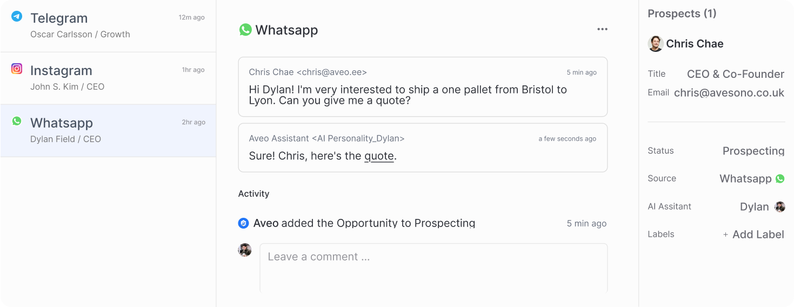Click Dylan's avatar next to AI Assistant
Screen dimensions: 794x307
coord(779,206)
